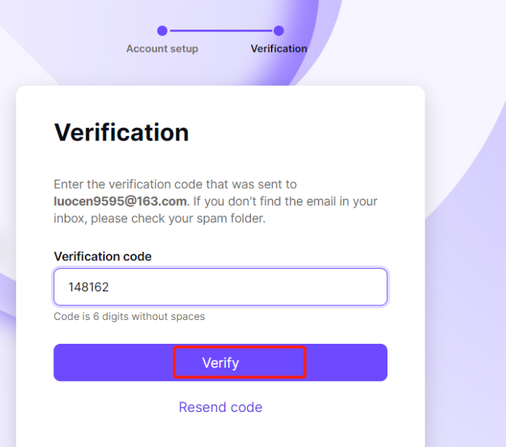Click blank card area right of Verification heading

pos(309,133)
